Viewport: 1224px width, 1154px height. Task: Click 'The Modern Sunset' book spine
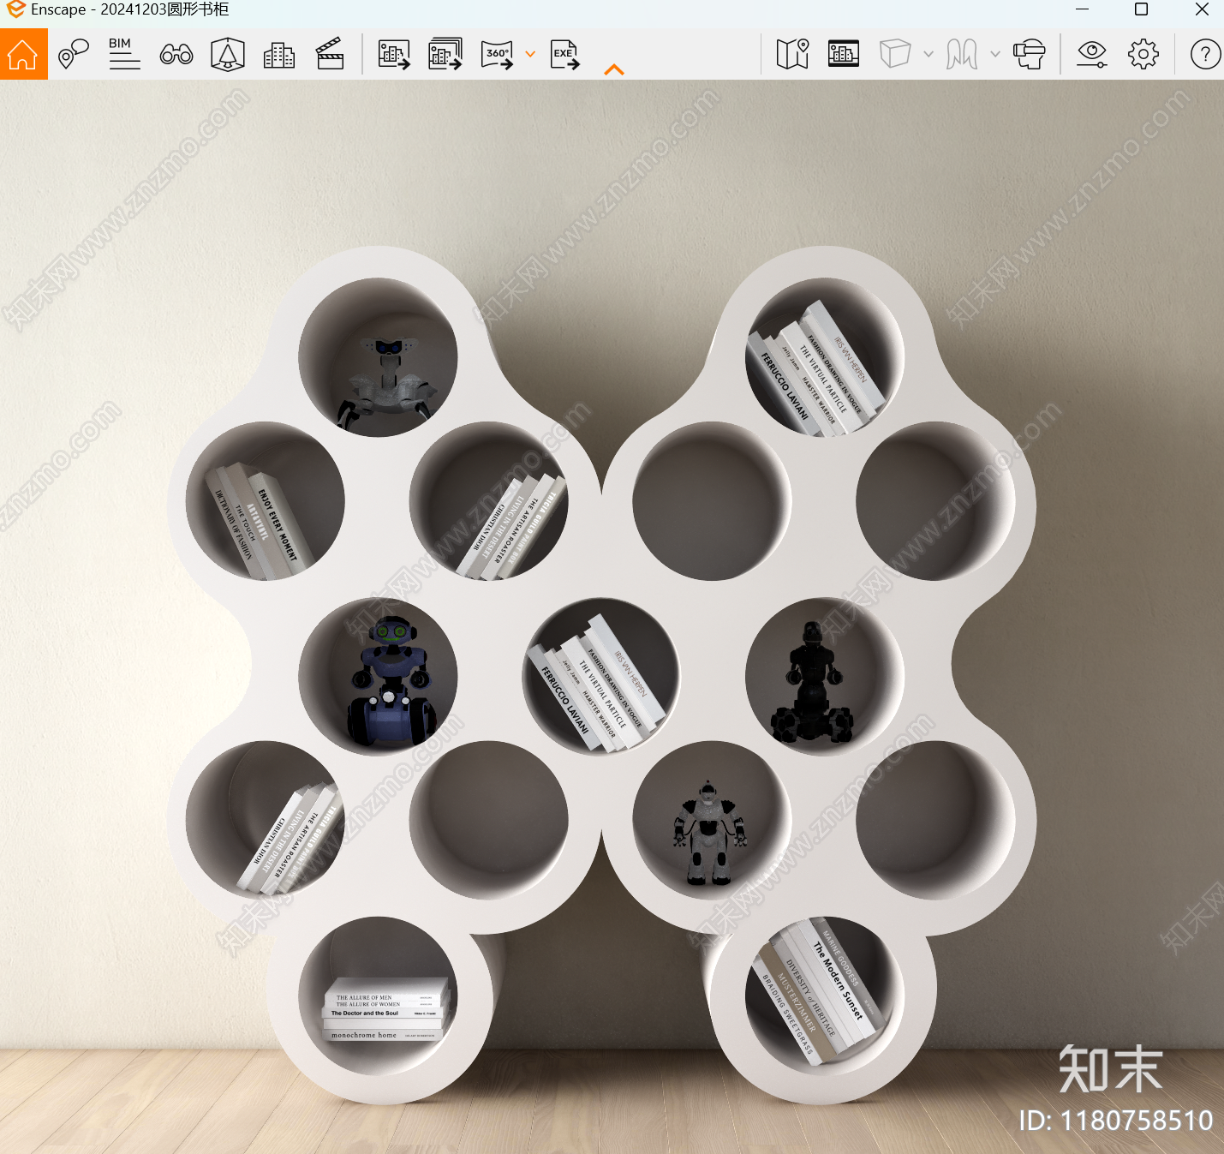838,981
